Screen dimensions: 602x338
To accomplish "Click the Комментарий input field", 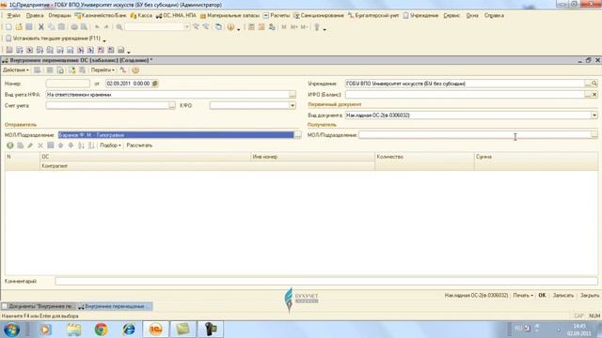I will 326,282.
